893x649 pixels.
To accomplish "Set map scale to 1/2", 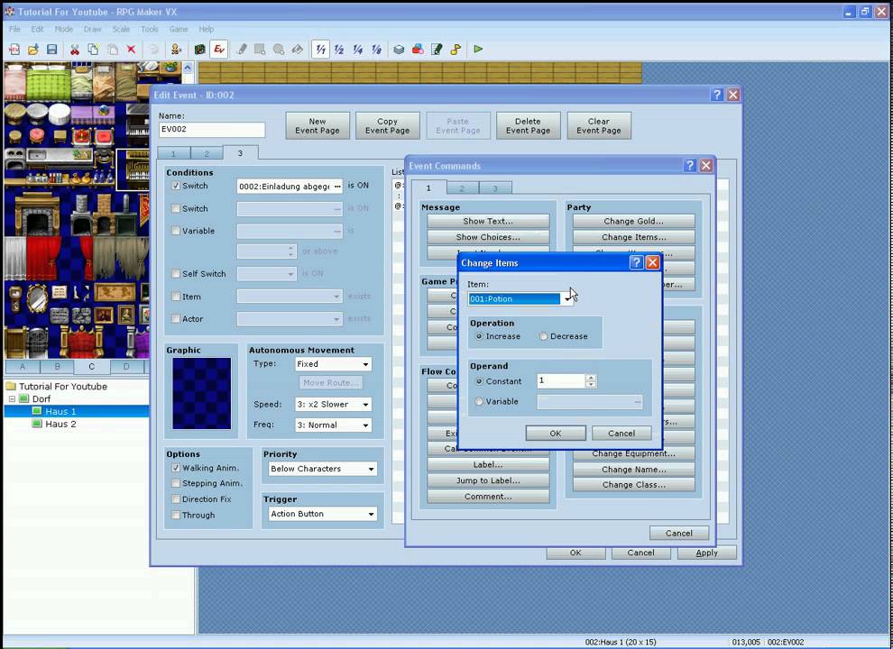I will click(x=339, y=50).
